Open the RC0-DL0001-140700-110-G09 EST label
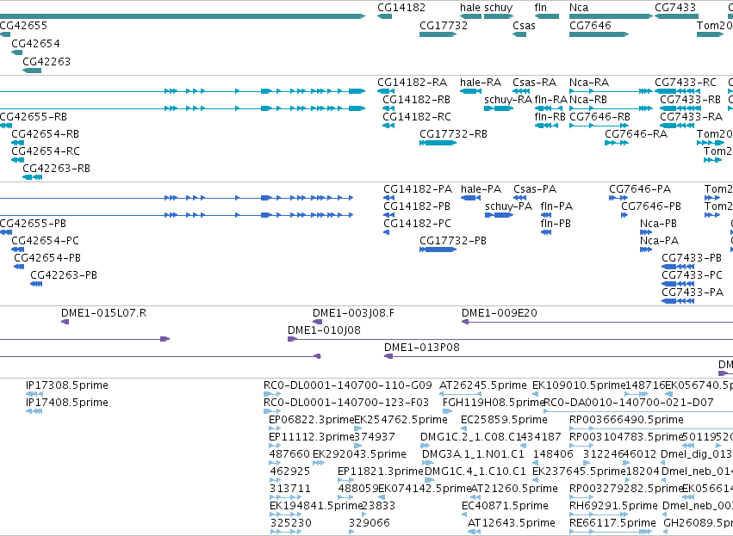 click(348, 385)
